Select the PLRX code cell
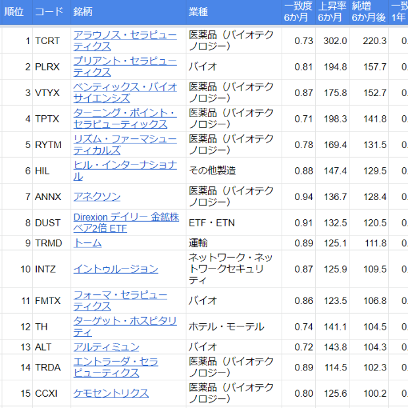Image resolution: width=408 pixels, height=408 pixels. point(51,66)
